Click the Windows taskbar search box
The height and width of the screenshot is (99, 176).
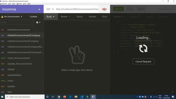(25, 97)
